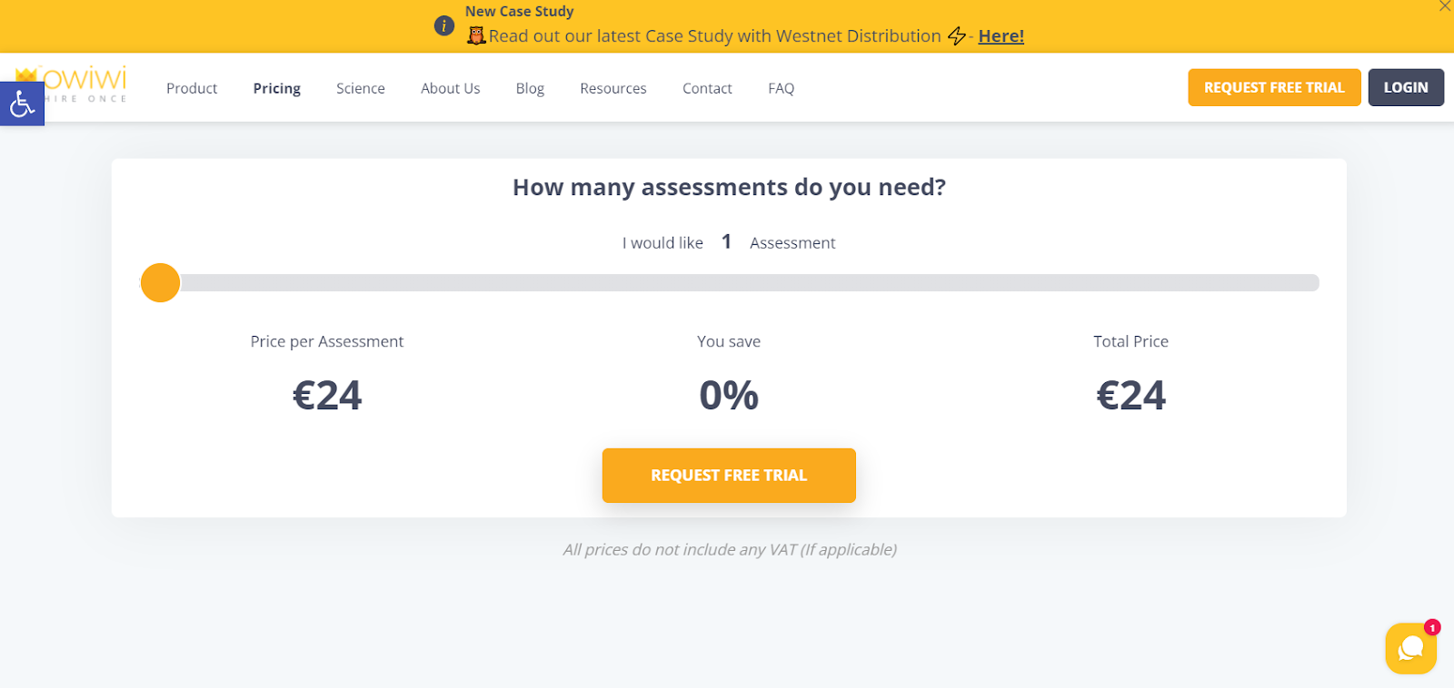
Task: Navigate to the Contact page
Action: pos(707,88)
